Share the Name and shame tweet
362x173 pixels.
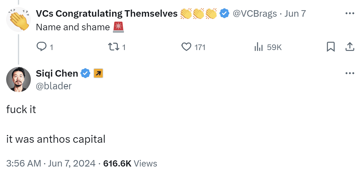[x=349, y=47]
